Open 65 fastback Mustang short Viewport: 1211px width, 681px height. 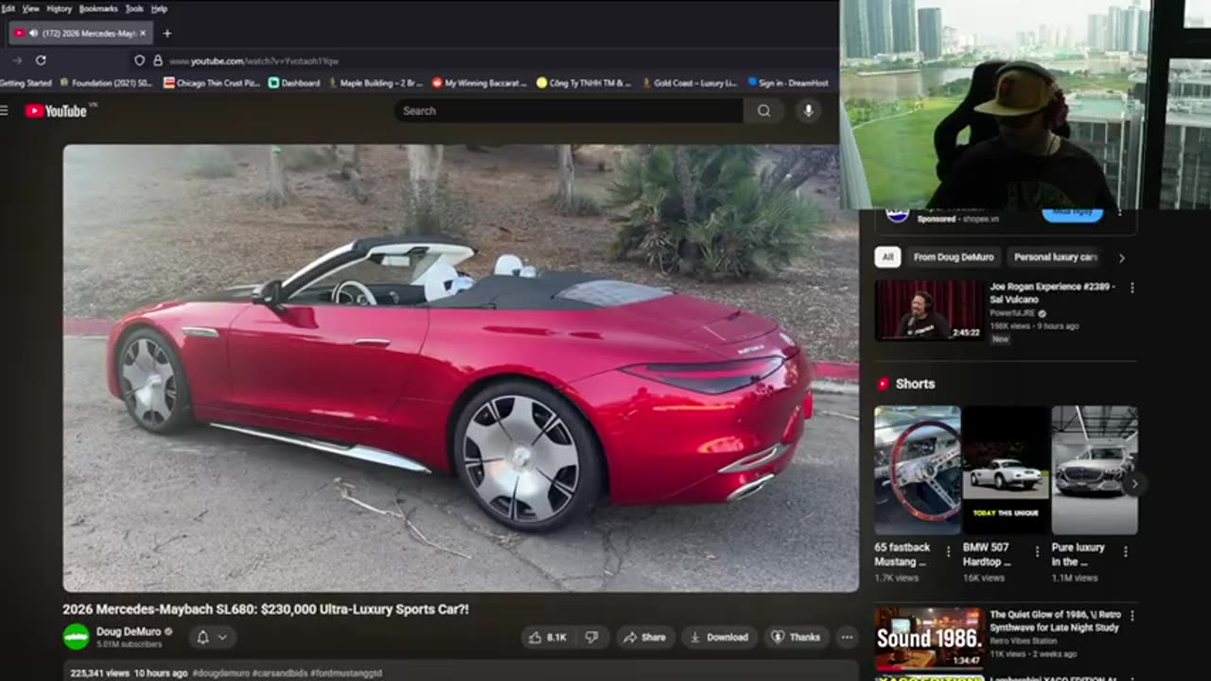[917, 470]
